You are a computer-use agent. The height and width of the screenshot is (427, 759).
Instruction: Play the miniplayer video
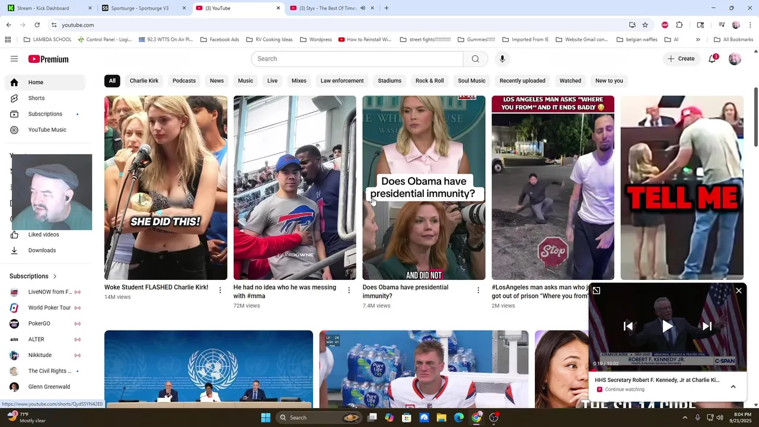coord(668,326)
